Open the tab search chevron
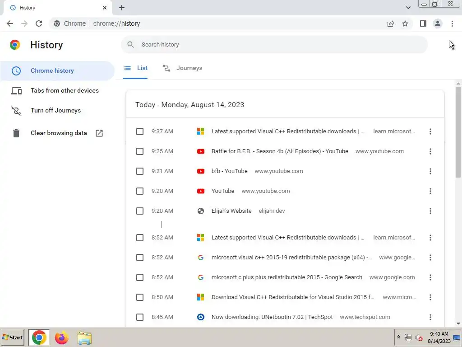 coord(408,8)
